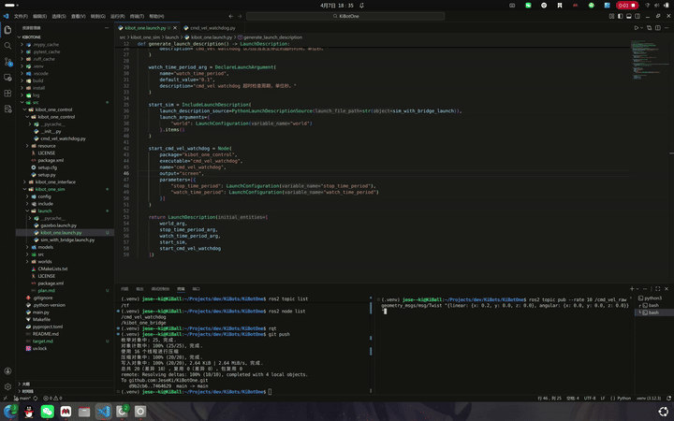Open the Source Control view

tap(8, 61)
